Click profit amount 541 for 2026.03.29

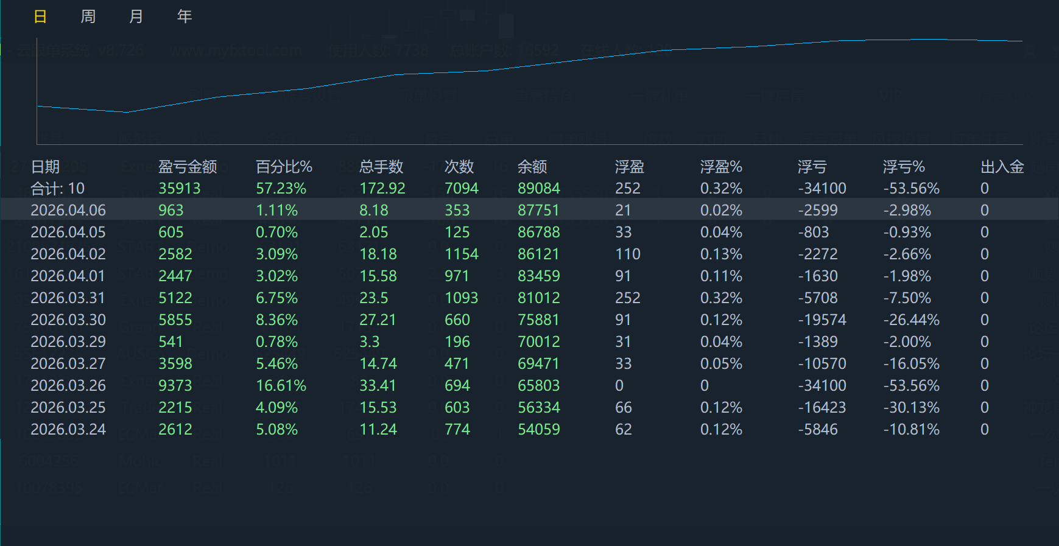point(171,342)
